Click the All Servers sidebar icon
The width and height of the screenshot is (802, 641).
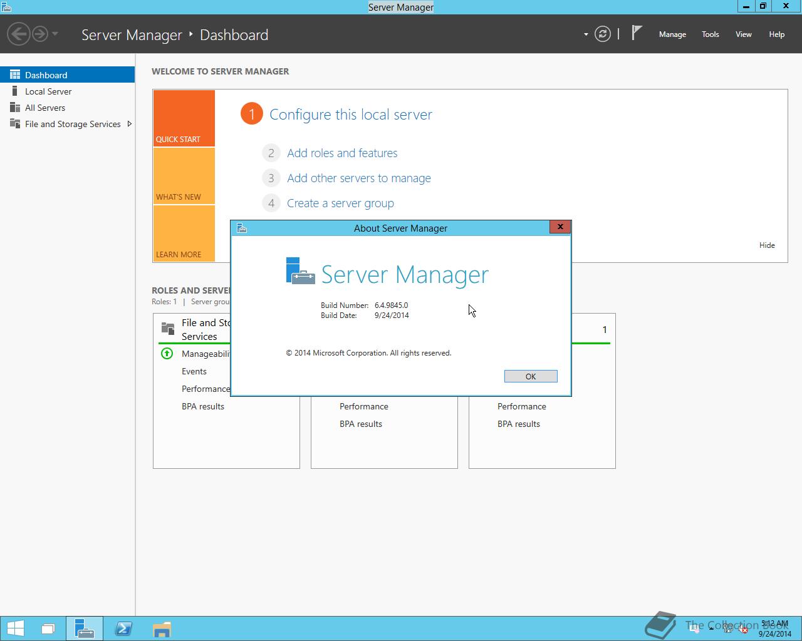15,107
